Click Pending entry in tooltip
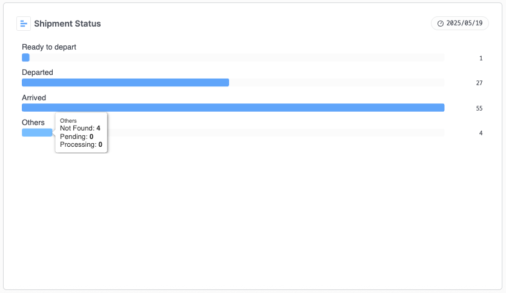 coord(76,137)
